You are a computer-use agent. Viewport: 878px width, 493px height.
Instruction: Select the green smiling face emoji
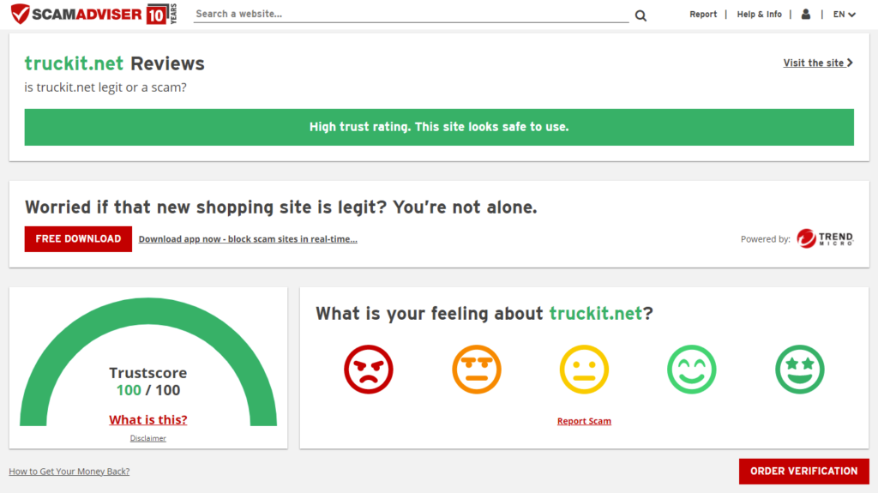[x=692, y=370]
